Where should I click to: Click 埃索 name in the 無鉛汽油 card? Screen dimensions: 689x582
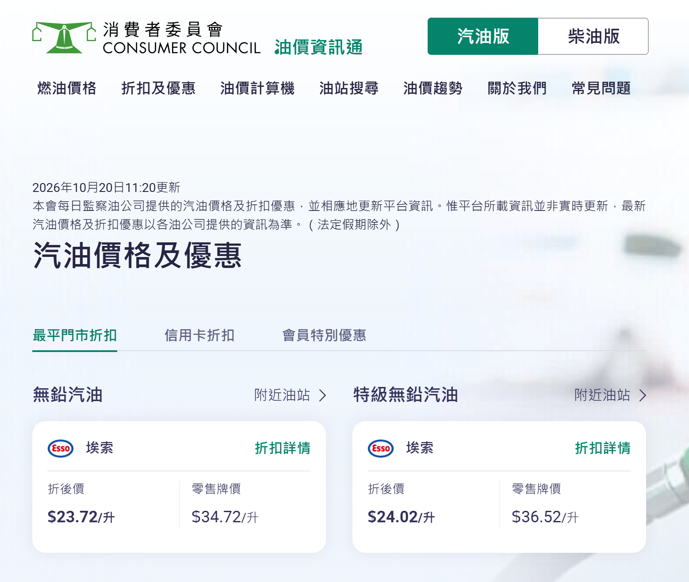[x=100, y=448]
